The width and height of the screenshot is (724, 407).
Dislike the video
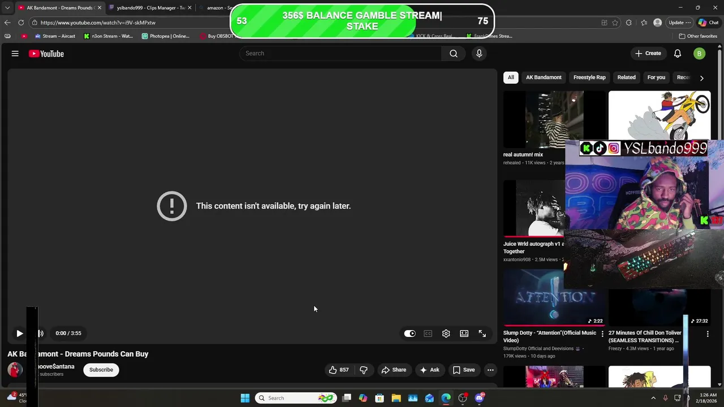pos(364,370)
